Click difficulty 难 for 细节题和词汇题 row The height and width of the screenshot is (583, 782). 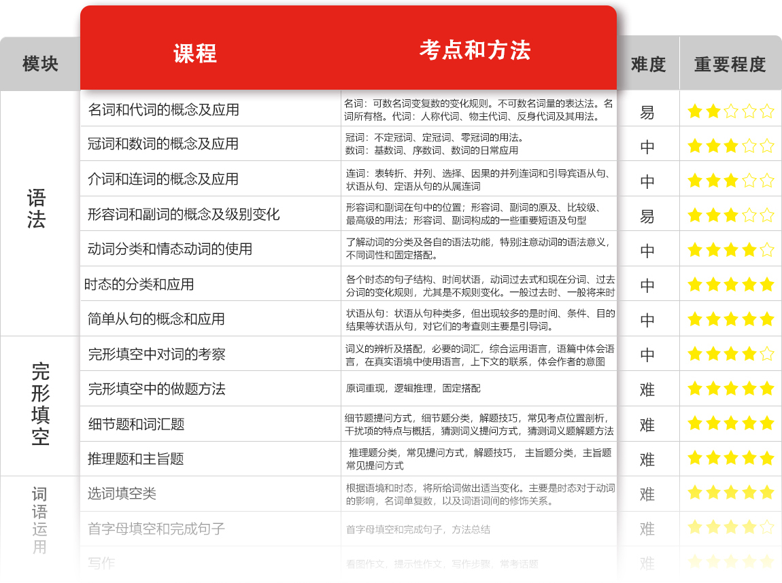[x=647, y=425]
